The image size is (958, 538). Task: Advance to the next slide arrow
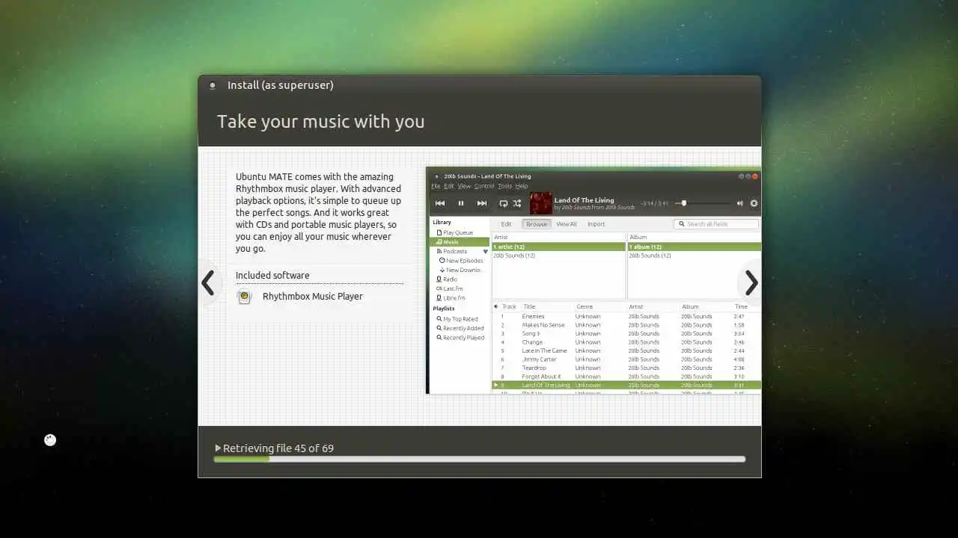coord(751,283)
